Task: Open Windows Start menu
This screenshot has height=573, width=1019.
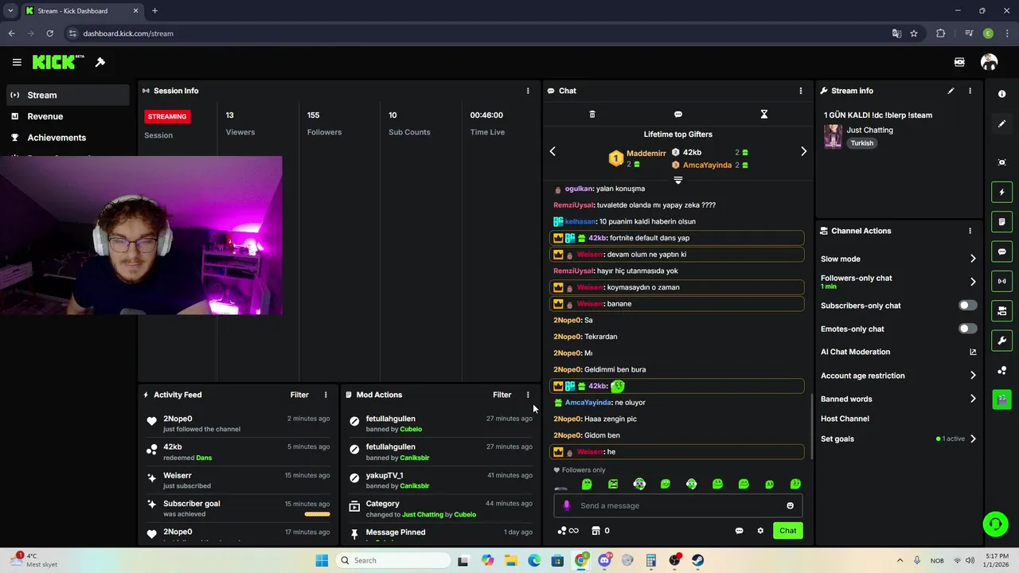Action: click(322, 560)
